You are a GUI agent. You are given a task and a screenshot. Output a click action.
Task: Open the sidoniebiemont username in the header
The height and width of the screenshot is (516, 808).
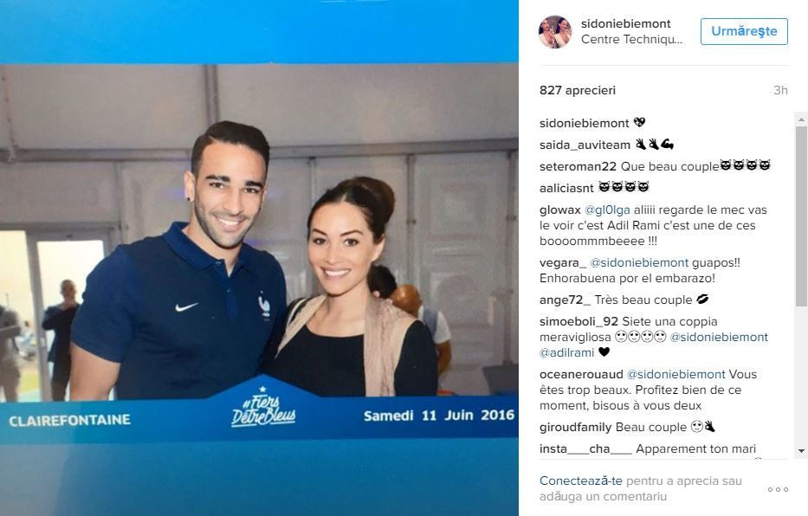625,23
